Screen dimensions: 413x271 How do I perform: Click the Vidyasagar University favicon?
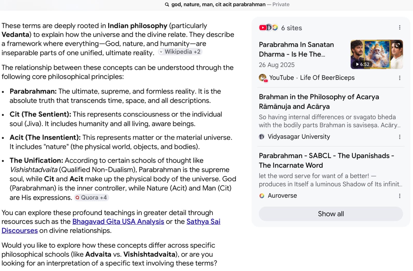click(262, 137)
